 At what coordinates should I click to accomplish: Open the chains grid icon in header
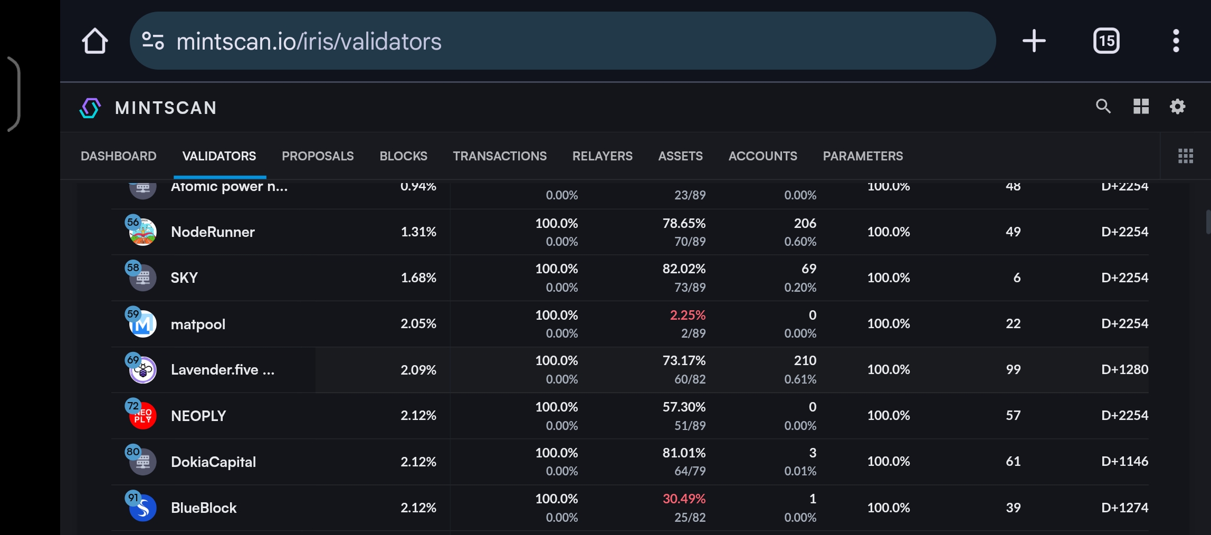tap(1141, 107)
